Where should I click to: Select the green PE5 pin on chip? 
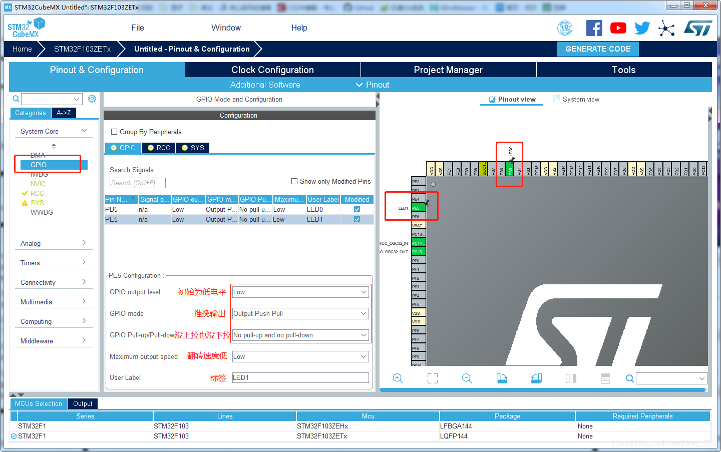click(x=418, y=208)
